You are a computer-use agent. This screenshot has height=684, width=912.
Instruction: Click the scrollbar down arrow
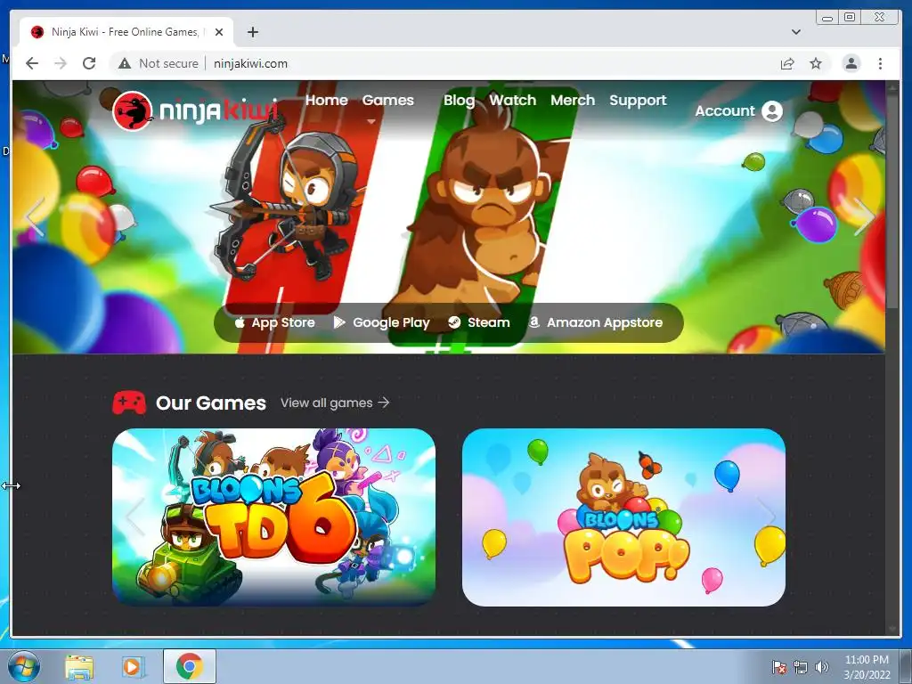(x=892, y=630)
